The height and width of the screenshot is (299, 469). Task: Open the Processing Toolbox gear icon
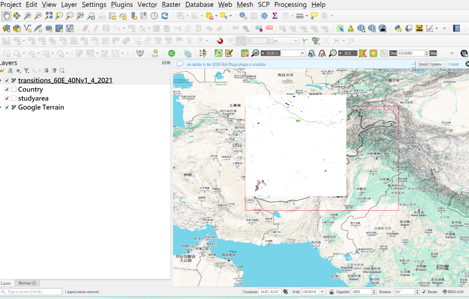264,16
